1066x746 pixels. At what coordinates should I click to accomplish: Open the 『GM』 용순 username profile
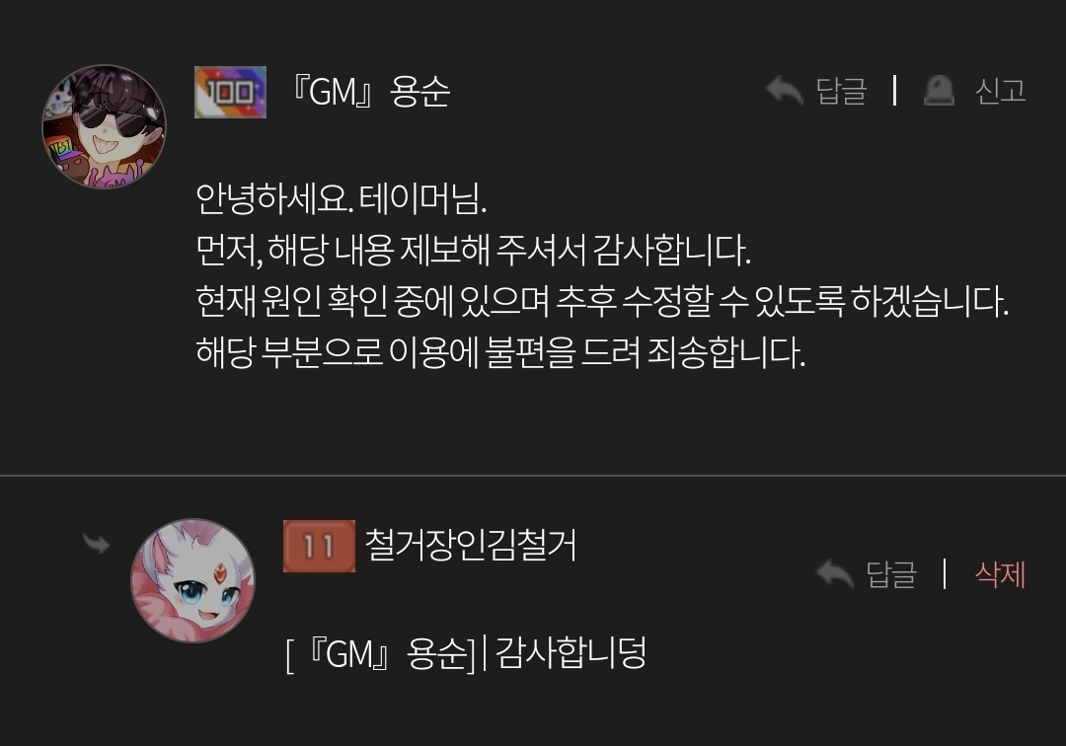click(x=370, y=91)
